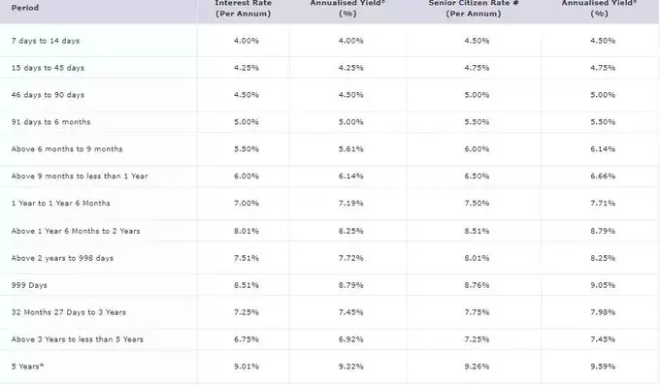Select the '5 Years*' period label
The width and height of the screenshot is (660, 385).
pyautogui.click(x=27, y=366)
